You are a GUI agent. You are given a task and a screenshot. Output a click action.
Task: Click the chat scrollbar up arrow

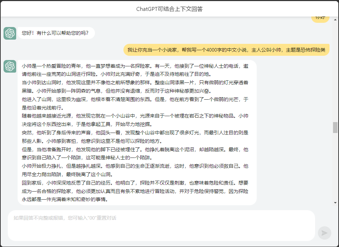pos(335,20)
